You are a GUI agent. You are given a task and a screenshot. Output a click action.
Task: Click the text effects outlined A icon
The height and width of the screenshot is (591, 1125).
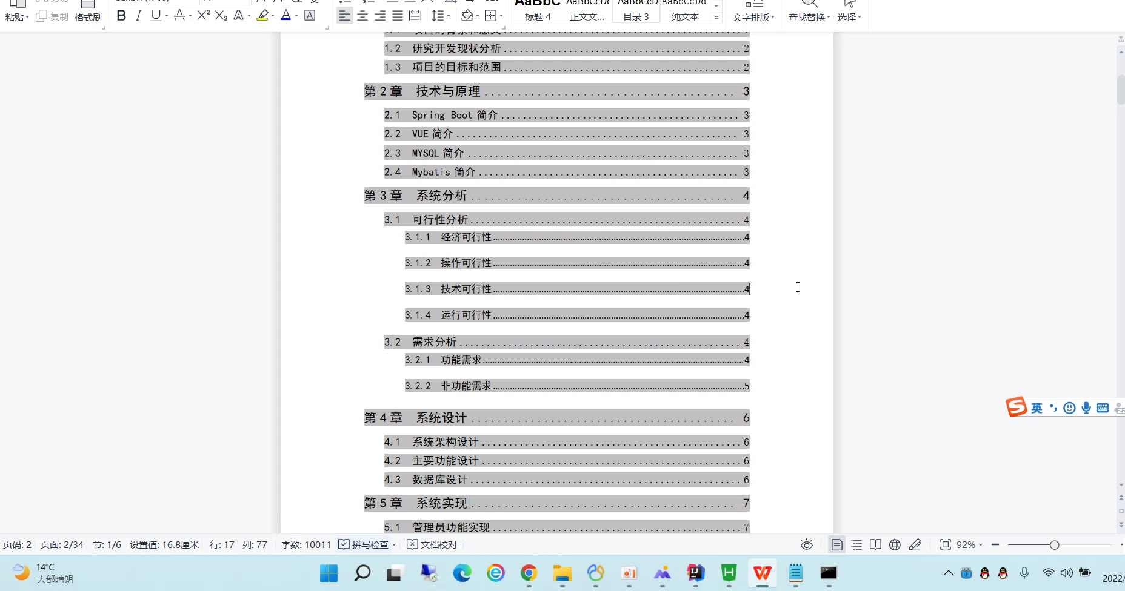[x=239, y=16]
